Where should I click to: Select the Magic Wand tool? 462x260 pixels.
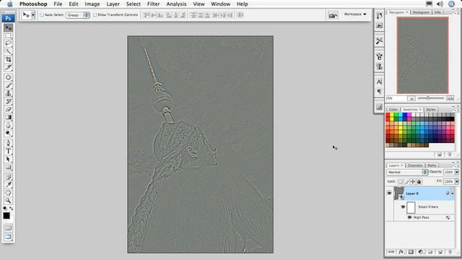click(x=8, y=51)
